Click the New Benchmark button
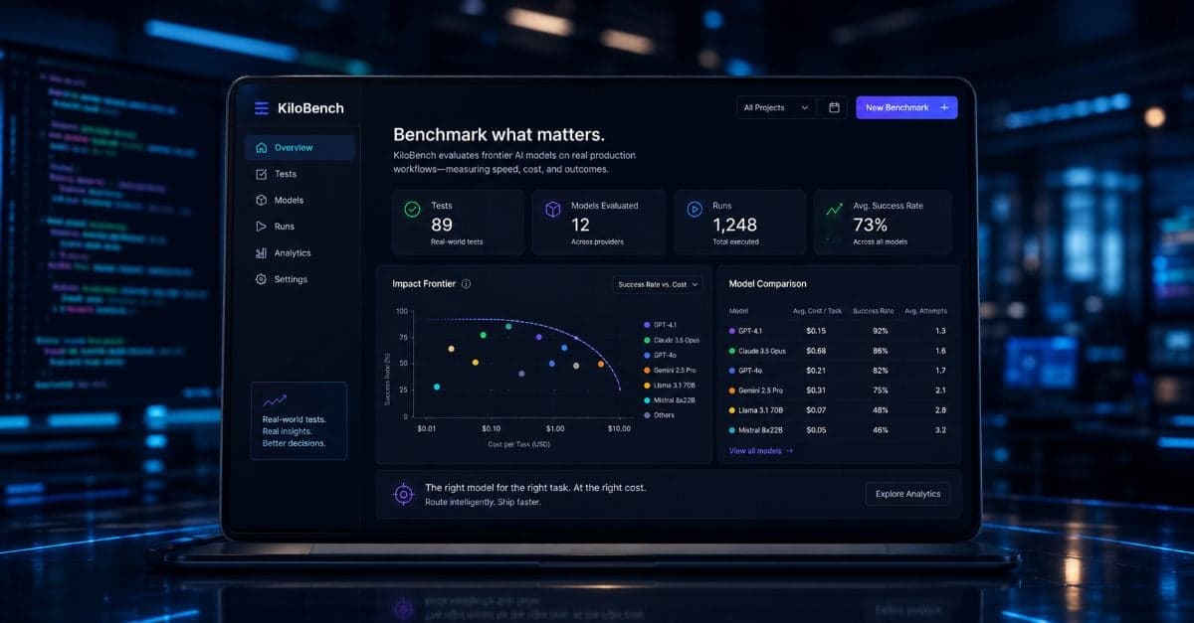 pos(906,107)
